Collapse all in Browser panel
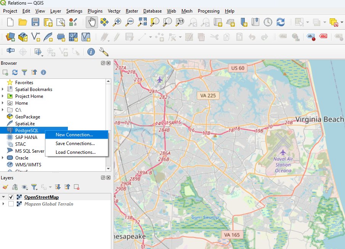Image resolution: width=345 pixels, height=249 pixels. coord(34,72)
